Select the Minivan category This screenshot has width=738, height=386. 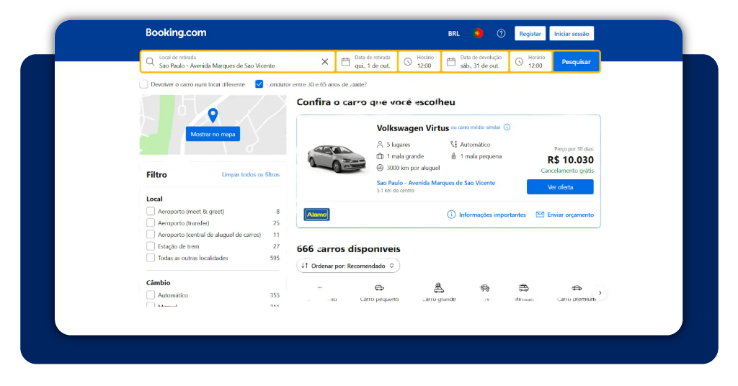point(524,292)
